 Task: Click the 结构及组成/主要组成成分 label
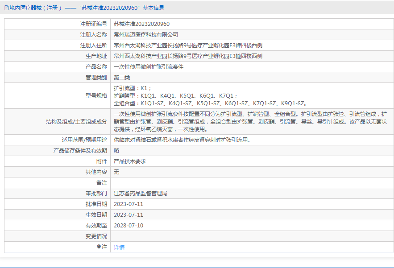point(76,122)
